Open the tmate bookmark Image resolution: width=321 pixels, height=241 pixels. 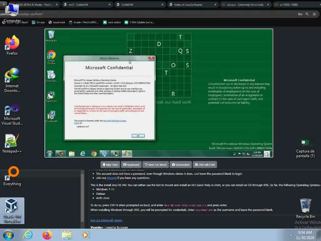[x=84, y=22]
